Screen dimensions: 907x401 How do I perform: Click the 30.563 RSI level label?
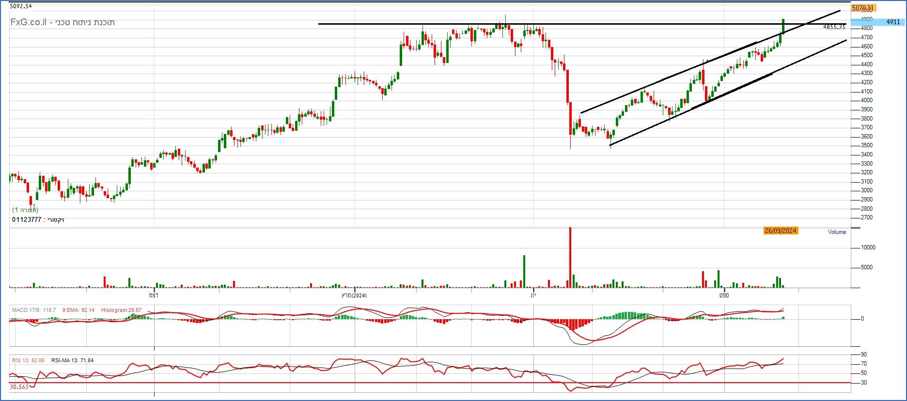pos(19,387)
